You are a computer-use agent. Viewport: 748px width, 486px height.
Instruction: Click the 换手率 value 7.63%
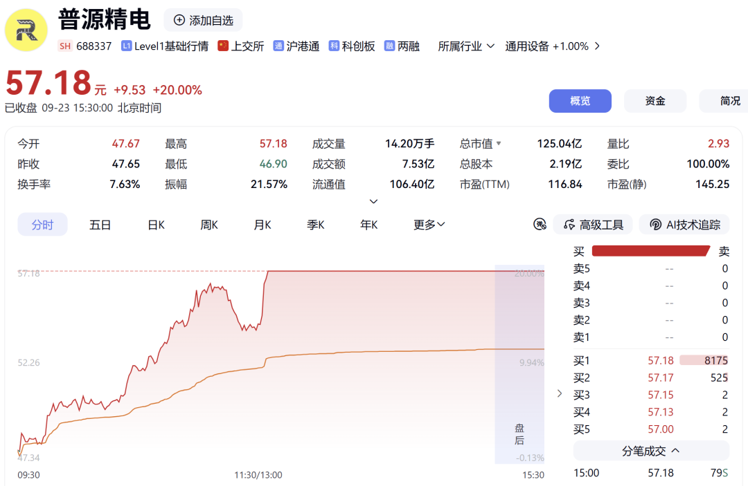pos(125,184)
